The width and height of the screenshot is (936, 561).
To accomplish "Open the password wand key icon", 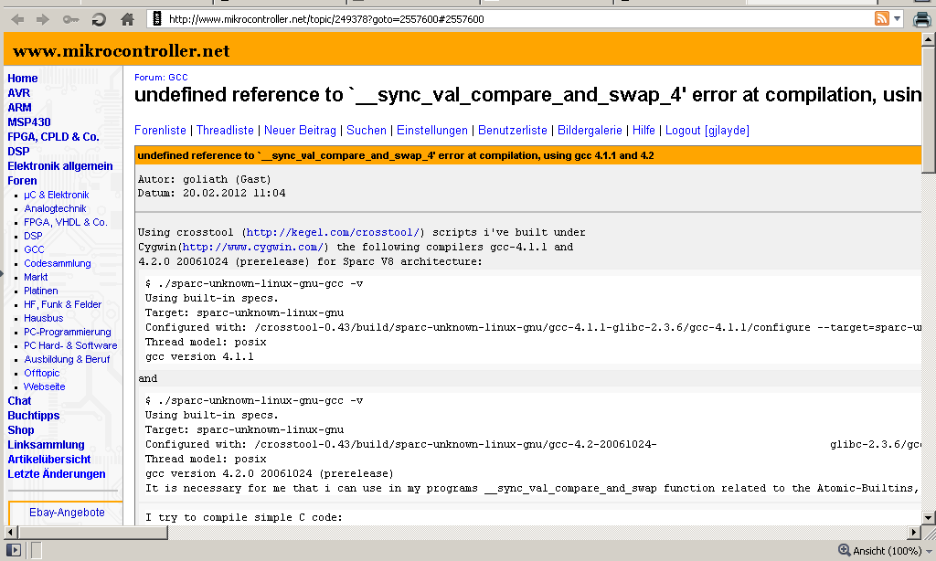I will click(x=70, y=20).
